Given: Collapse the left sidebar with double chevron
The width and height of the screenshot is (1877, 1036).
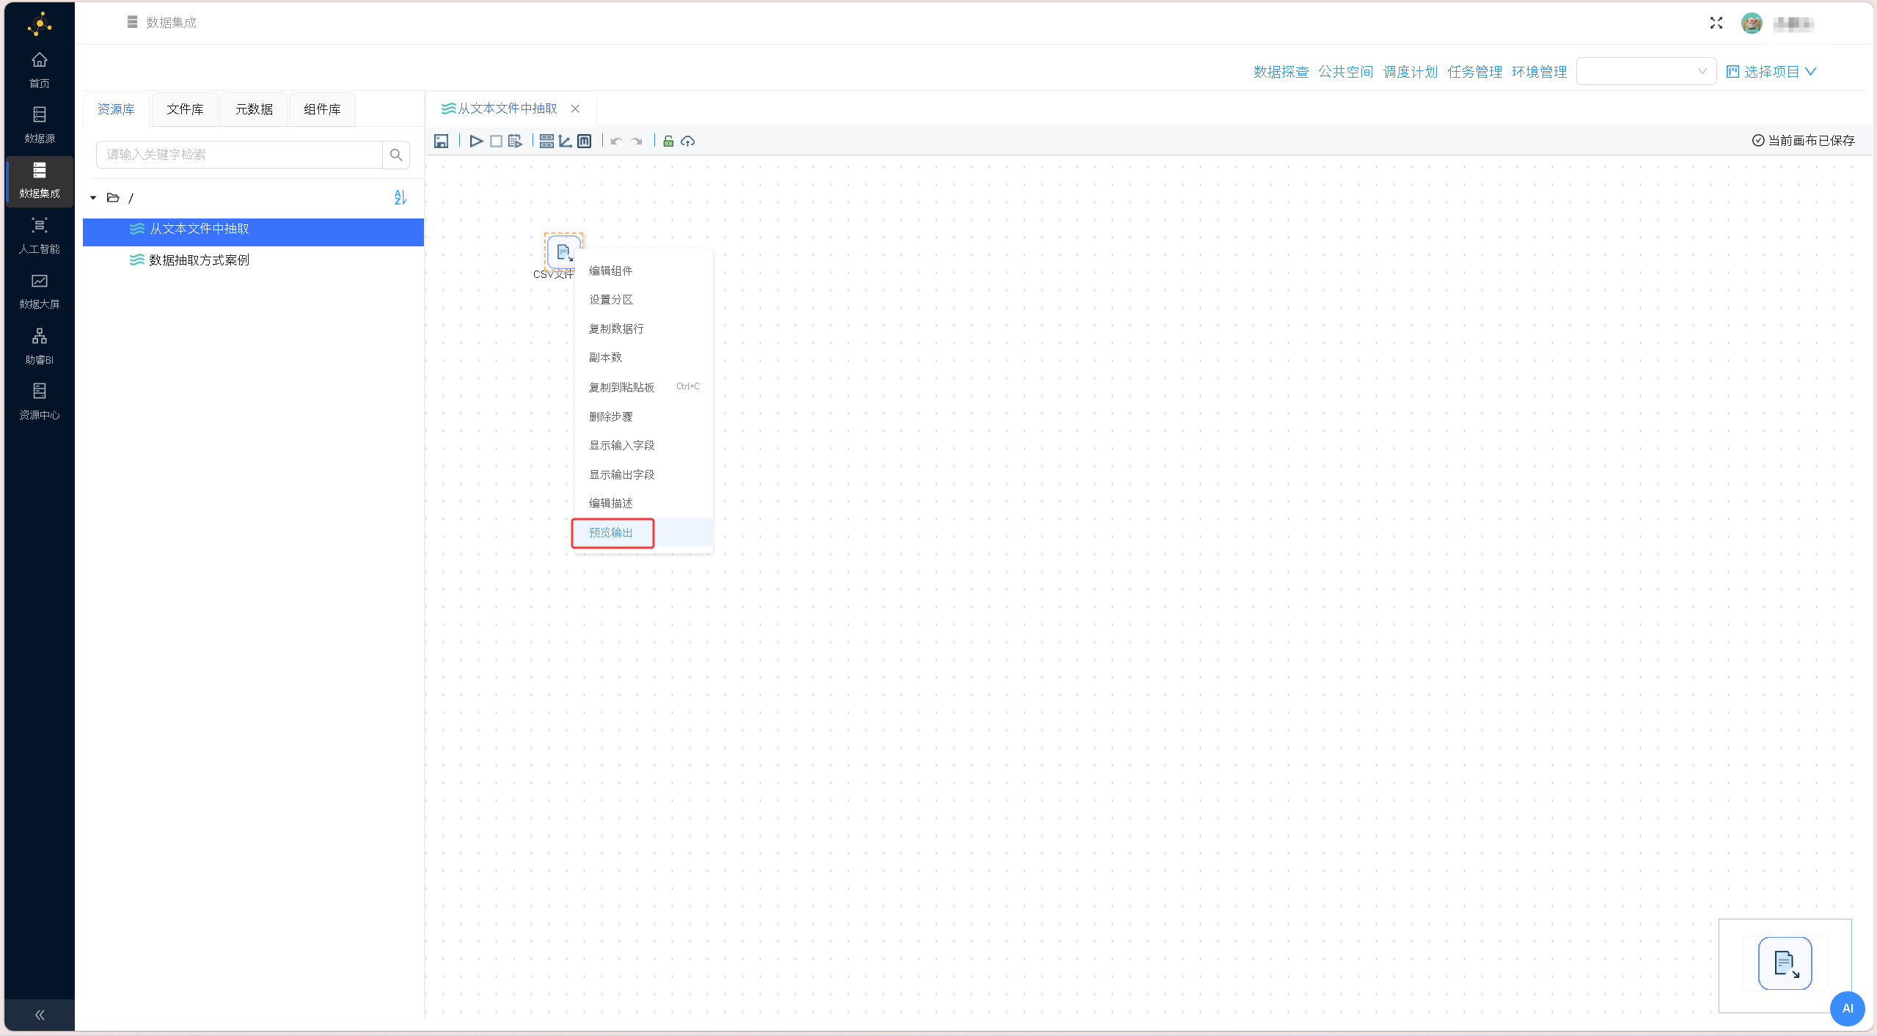Looking at the screenshot, I should 40,1015.
